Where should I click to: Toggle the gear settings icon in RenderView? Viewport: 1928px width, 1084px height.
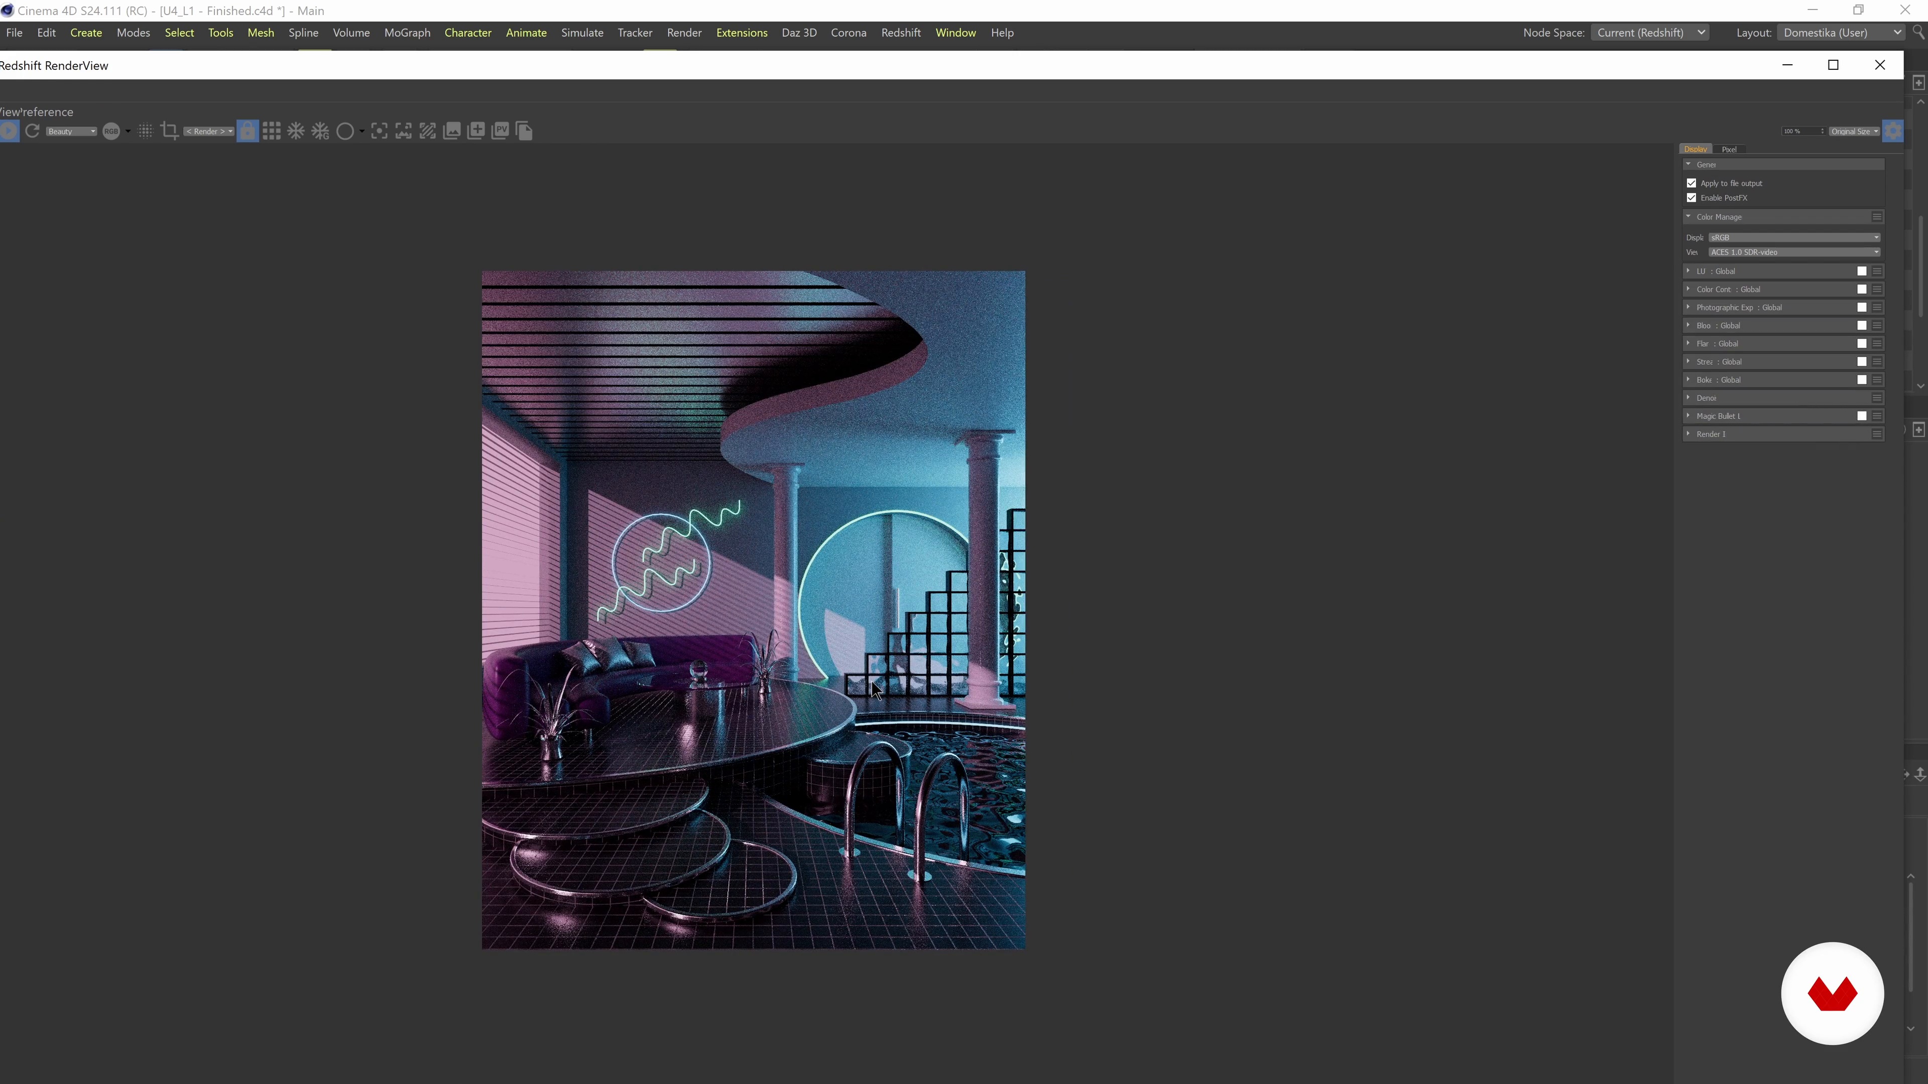pos(1893,131)
